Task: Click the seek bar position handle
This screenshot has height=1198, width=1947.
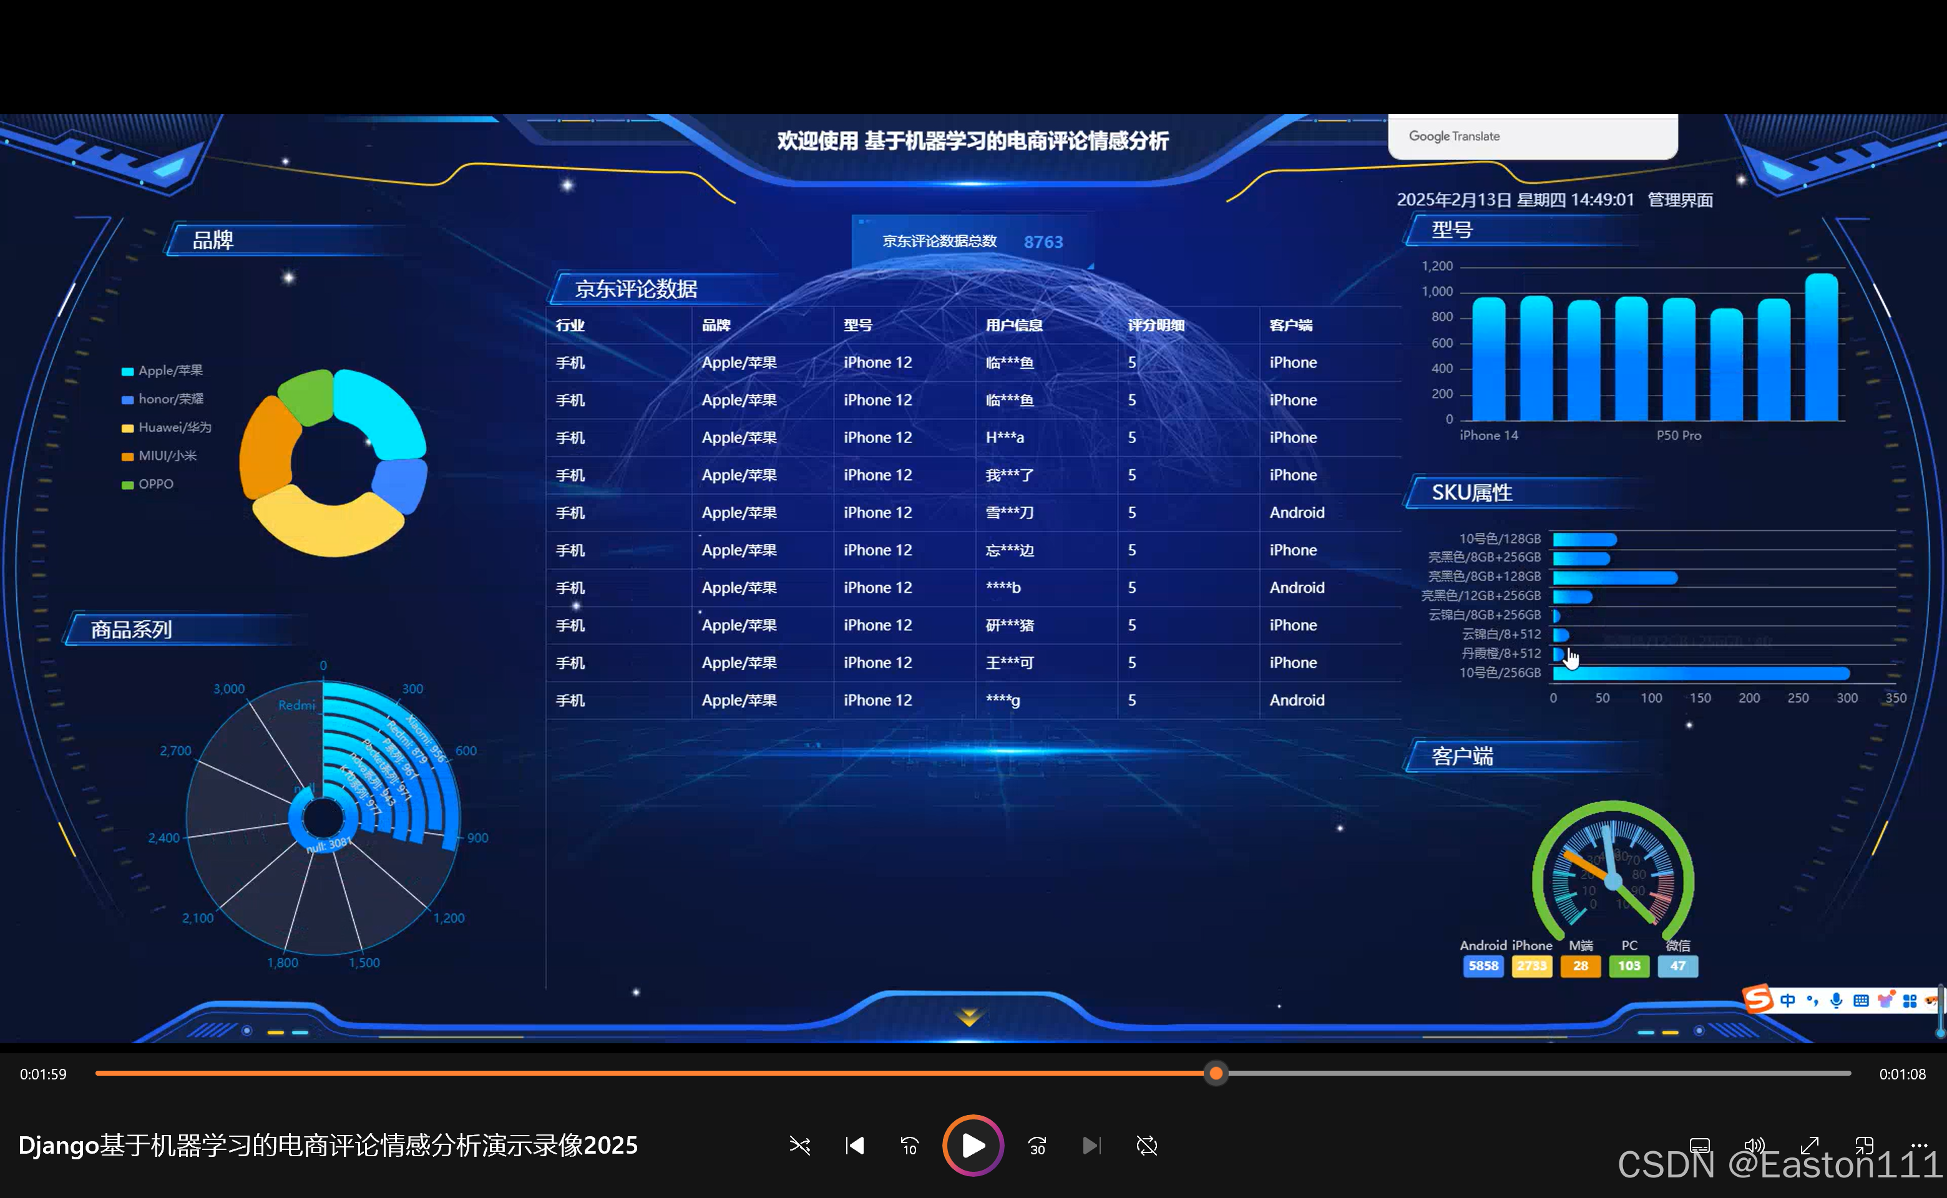Action: [1216, 1074]
